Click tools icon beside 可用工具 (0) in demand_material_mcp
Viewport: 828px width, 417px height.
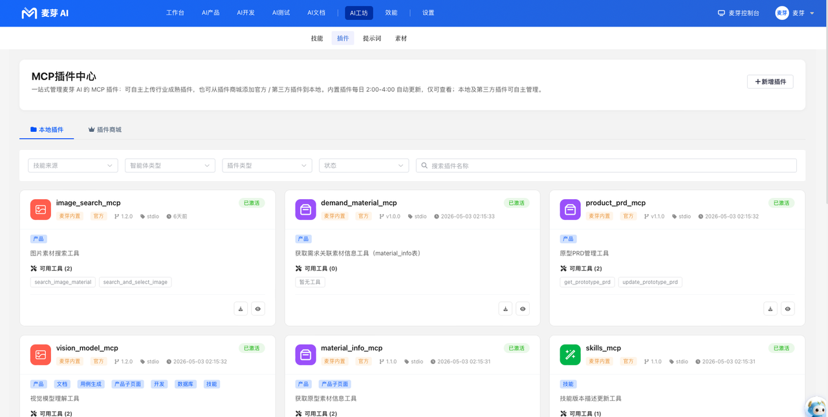point(298,268)
